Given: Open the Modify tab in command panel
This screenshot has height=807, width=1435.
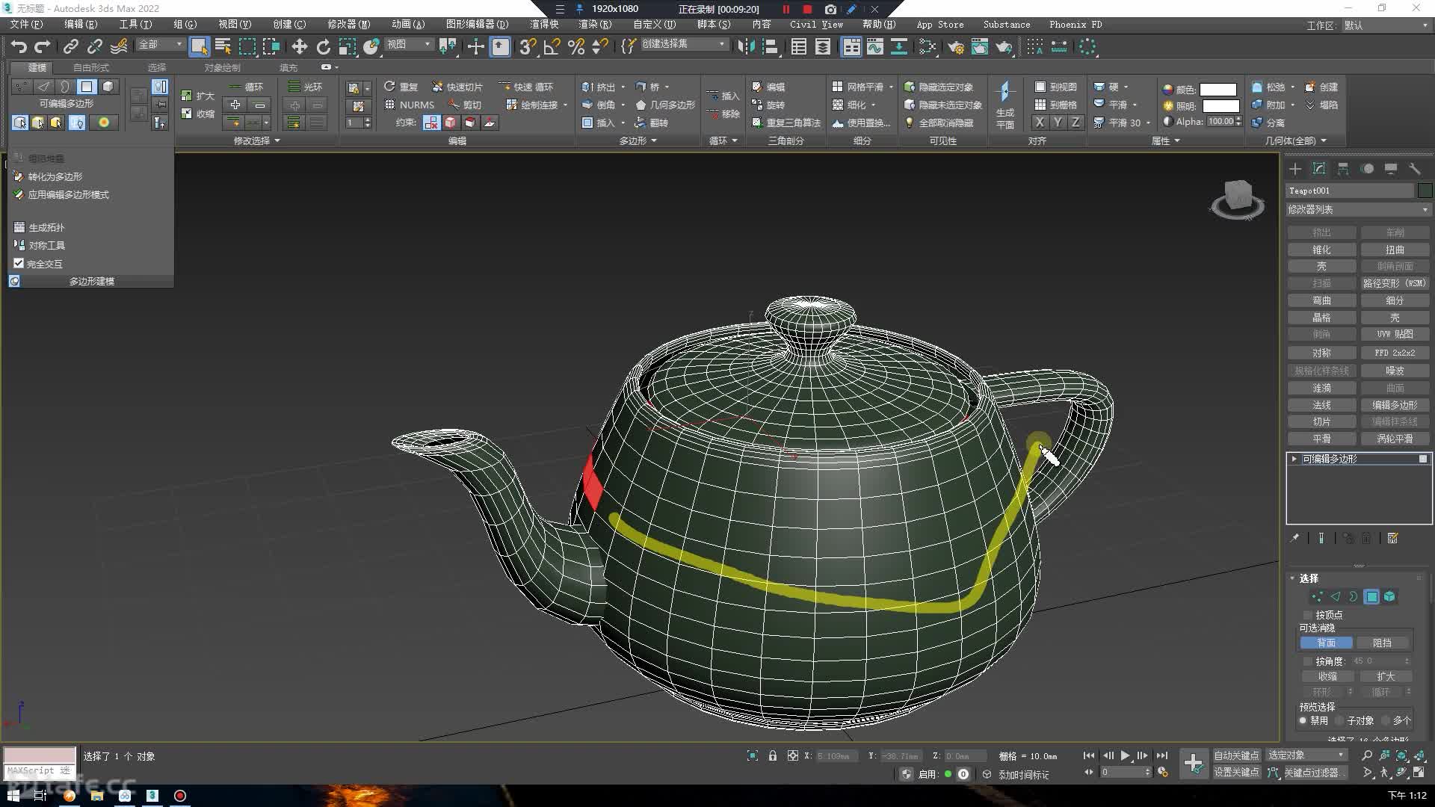Looking at the screenshot, I should tap(1319, 169).
